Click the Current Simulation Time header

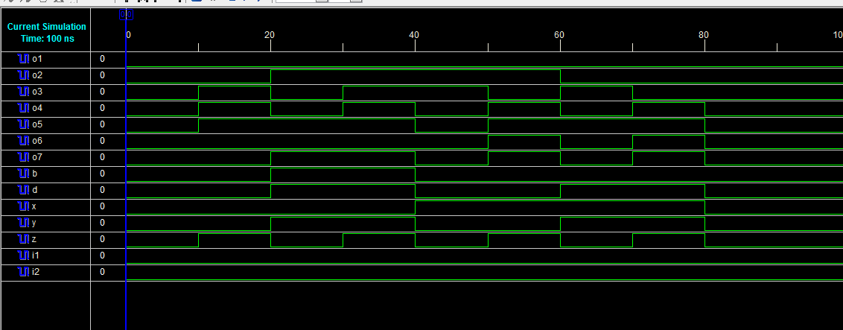click(46, 32)
